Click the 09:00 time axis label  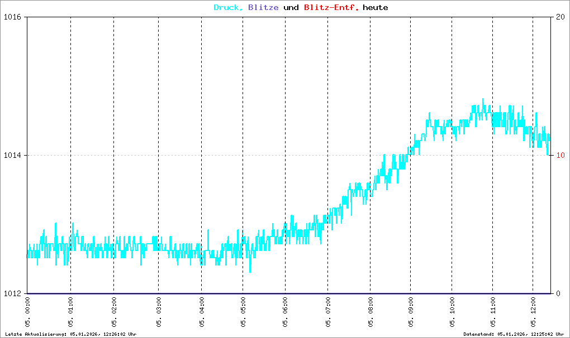tap(410, 312)
